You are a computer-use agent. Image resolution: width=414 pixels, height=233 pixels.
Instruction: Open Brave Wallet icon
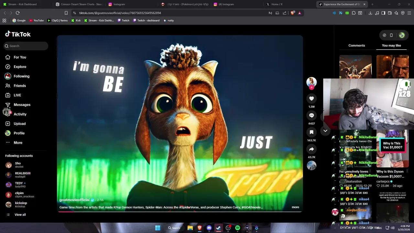(390, 13)
